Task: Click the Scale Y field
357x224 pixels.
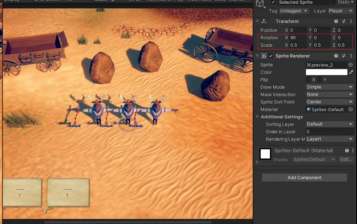Action: coord(322,45)
